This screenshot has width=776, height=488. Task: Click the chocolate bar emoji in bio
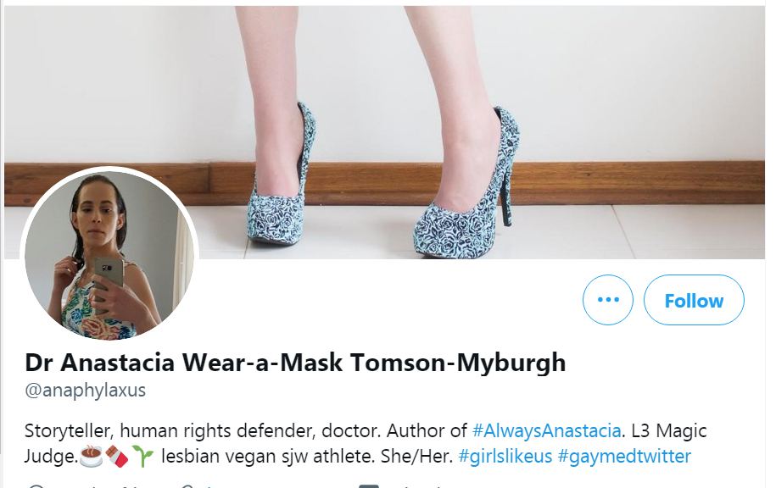pyautogui.click(x=116, y=456)
